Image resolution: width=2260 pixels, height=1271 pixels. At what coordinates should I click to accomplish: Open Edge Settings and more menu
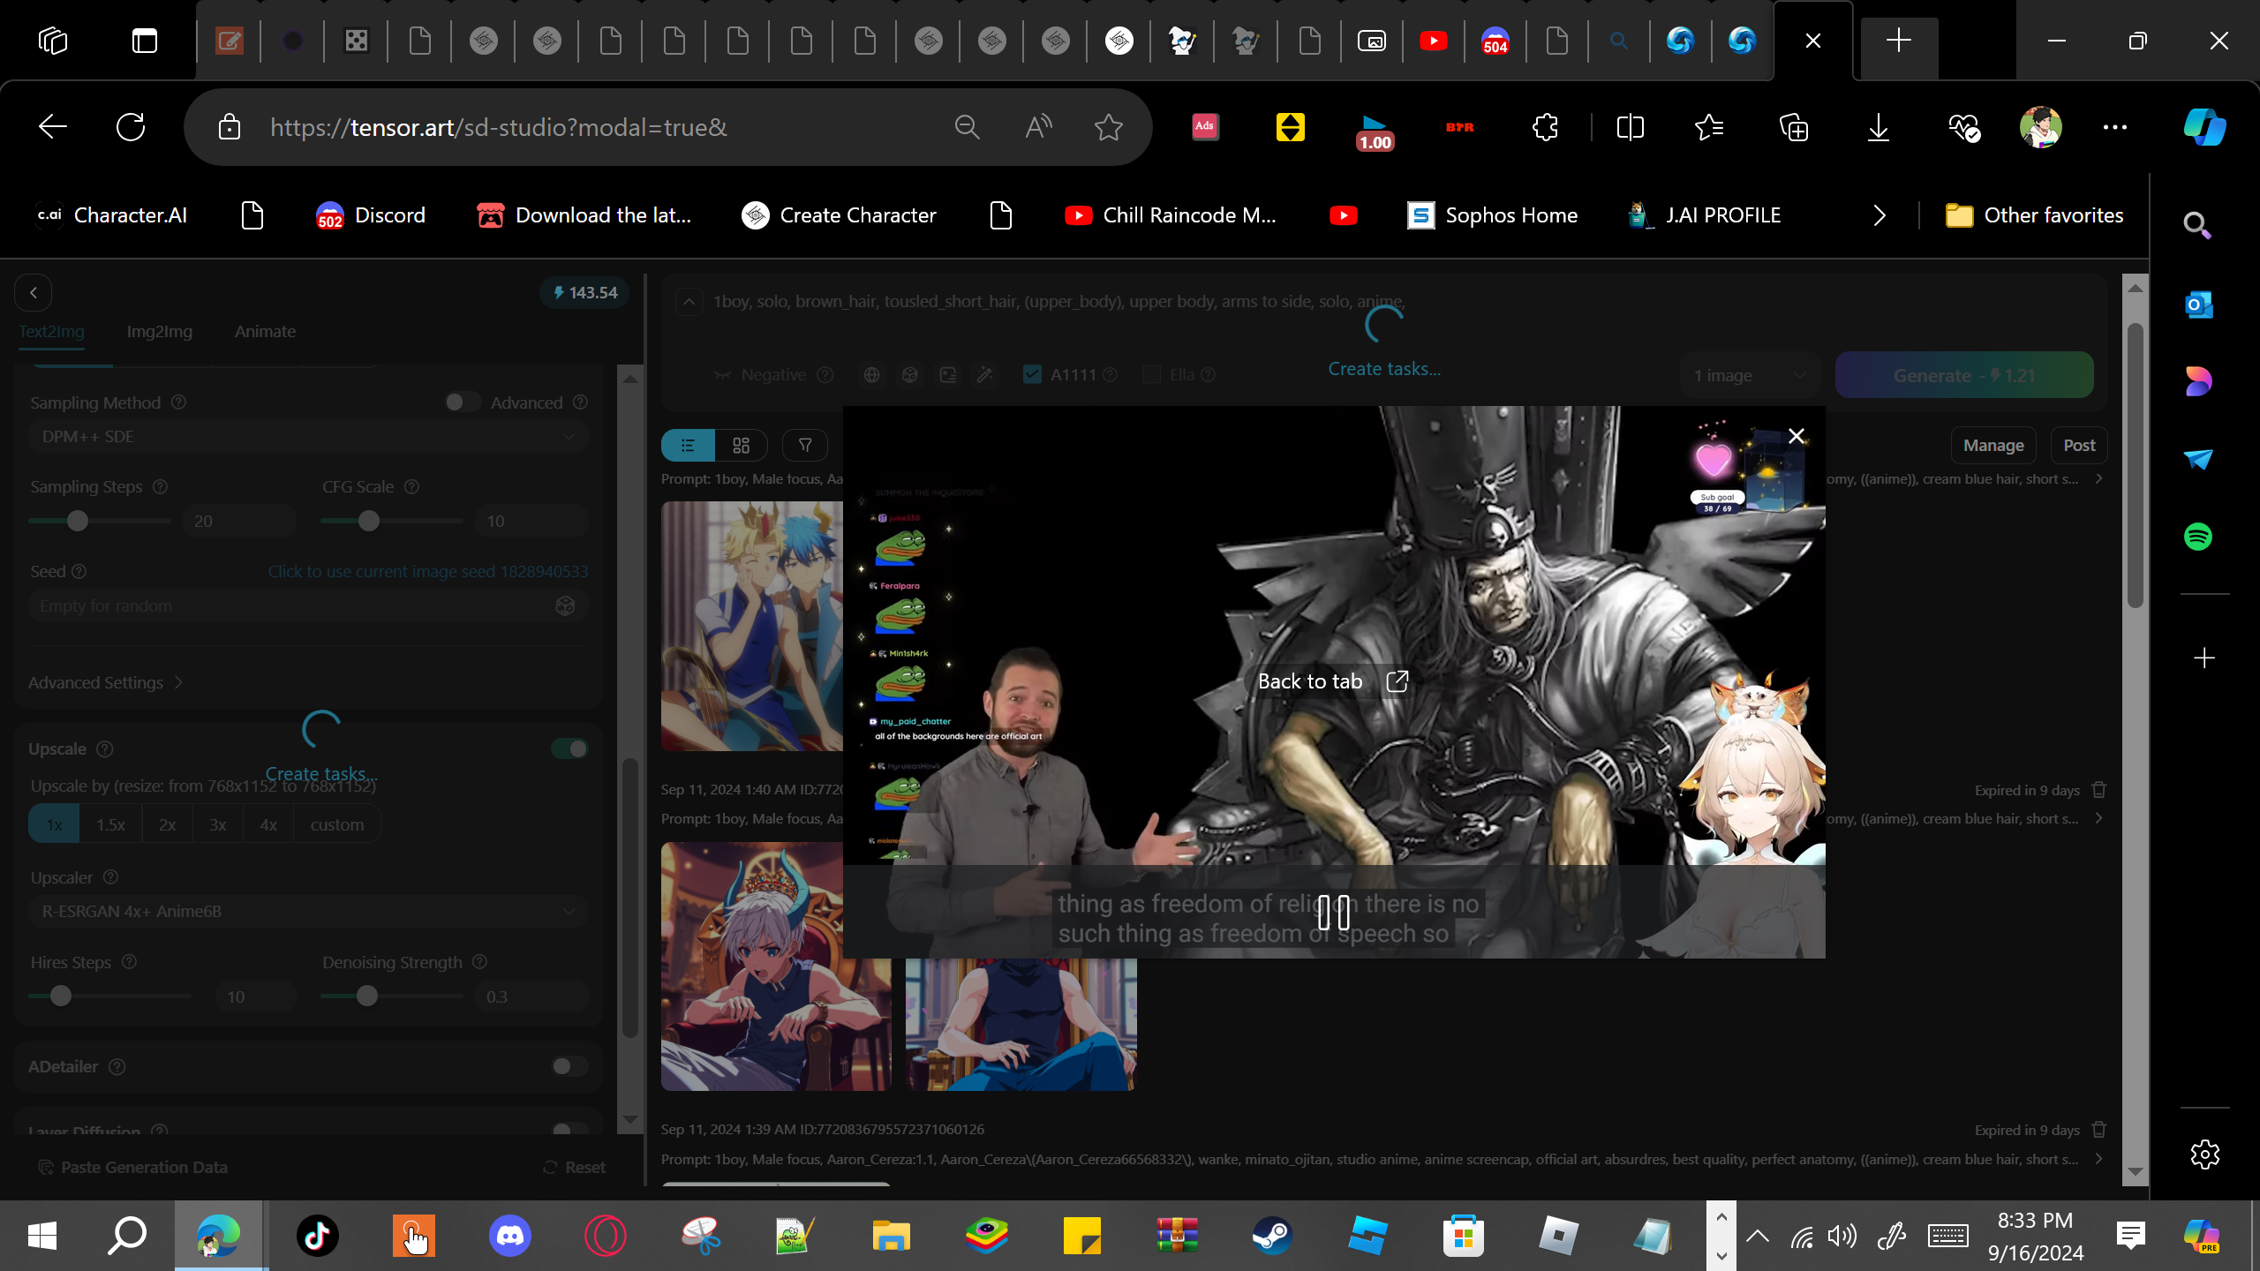coord(2114,127)
